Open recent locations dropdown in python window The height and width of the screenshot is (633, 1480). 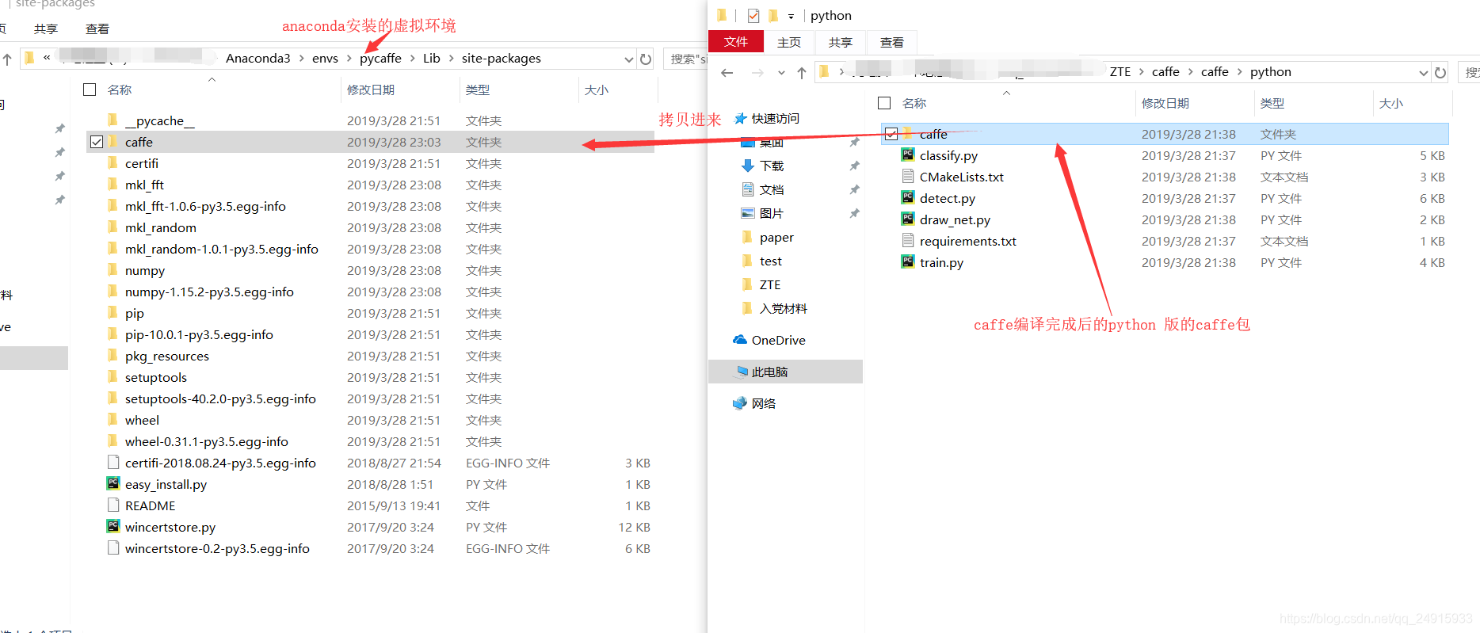[781, 73]
